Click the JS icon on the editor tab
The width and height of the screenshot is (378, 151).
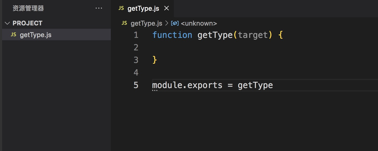[121, 8]
